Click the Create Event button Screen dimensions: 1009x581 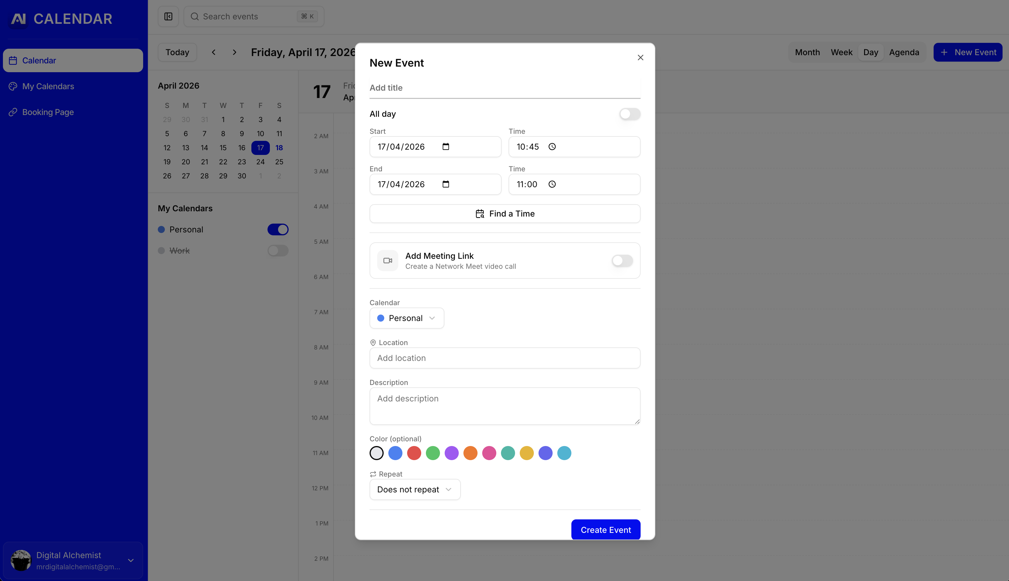click(605, 530)
